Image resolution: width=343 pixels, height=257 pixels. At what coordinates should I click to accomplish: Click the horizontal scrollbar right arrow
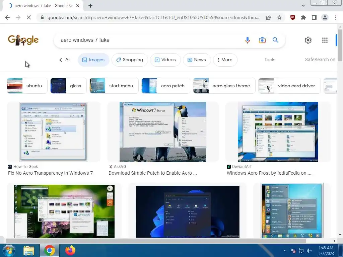pyautogui.click(x=335, y=241)
